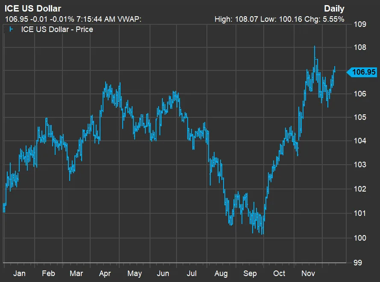Click the 101 price axis label

coord(360,213)
